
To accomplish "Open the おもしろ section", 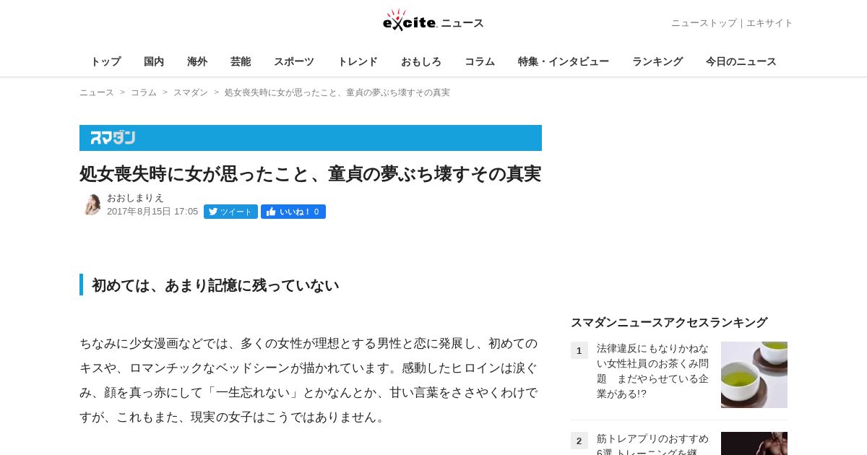I will click(x=421, y=61).
